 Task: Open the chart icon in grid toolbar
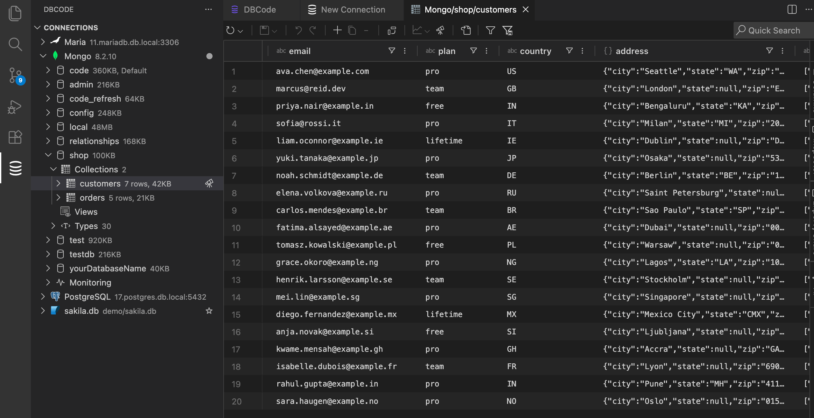[417, 31]
